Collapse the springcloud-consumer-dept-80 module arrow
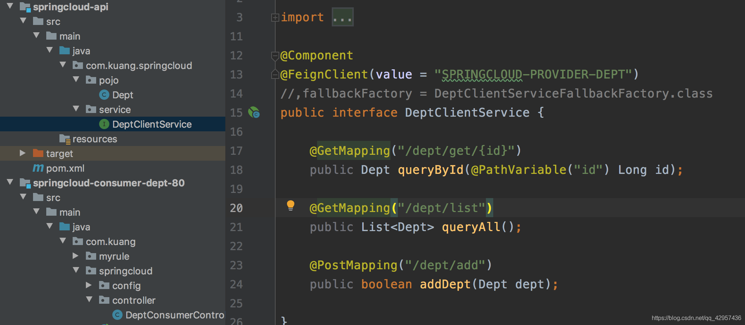745x325 pixels. click(10, 182)
